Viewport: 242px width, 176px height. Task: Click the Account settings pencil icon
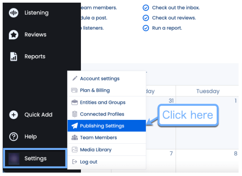pos(74,78)
